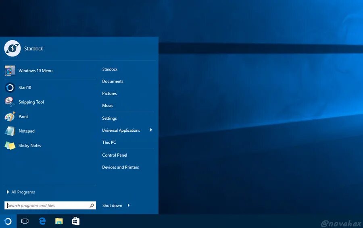Image resolution: width=363 pixels, height=228 pixels.
Task: Open File Explorer from taskbar
Action: click(x=59, y=221)
